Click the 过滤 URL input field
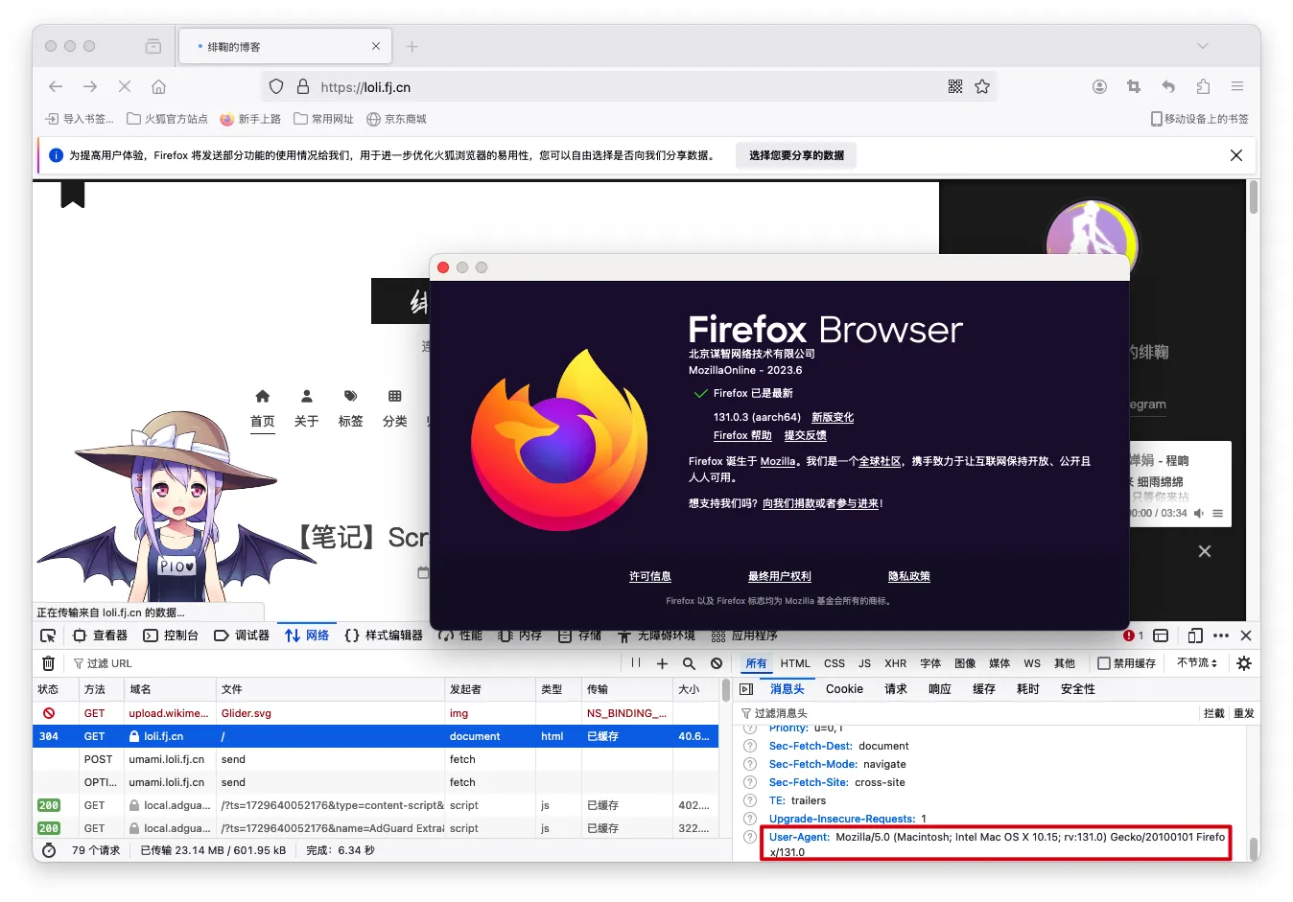This screenshot has height=902, width=1293. pyautogui.click(x=345, y=663)
